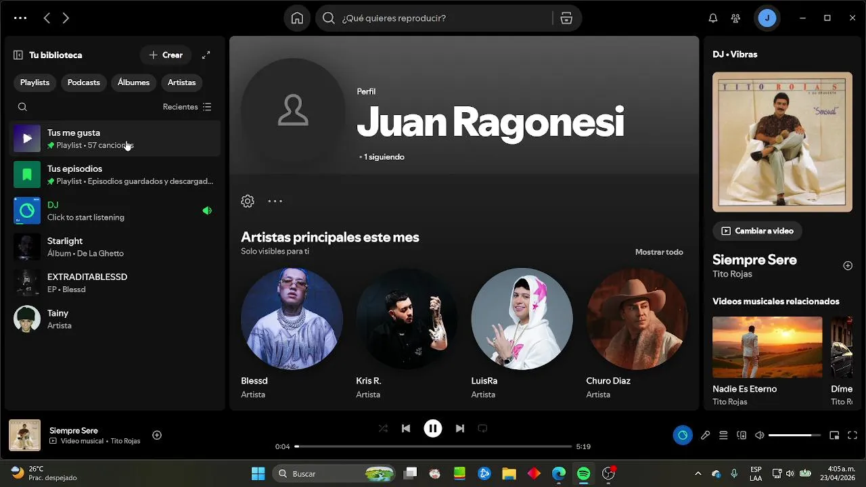866x487 pixels.
Task: Open Microsoft Edge from taskbar
Action: [x=559, y=473]
